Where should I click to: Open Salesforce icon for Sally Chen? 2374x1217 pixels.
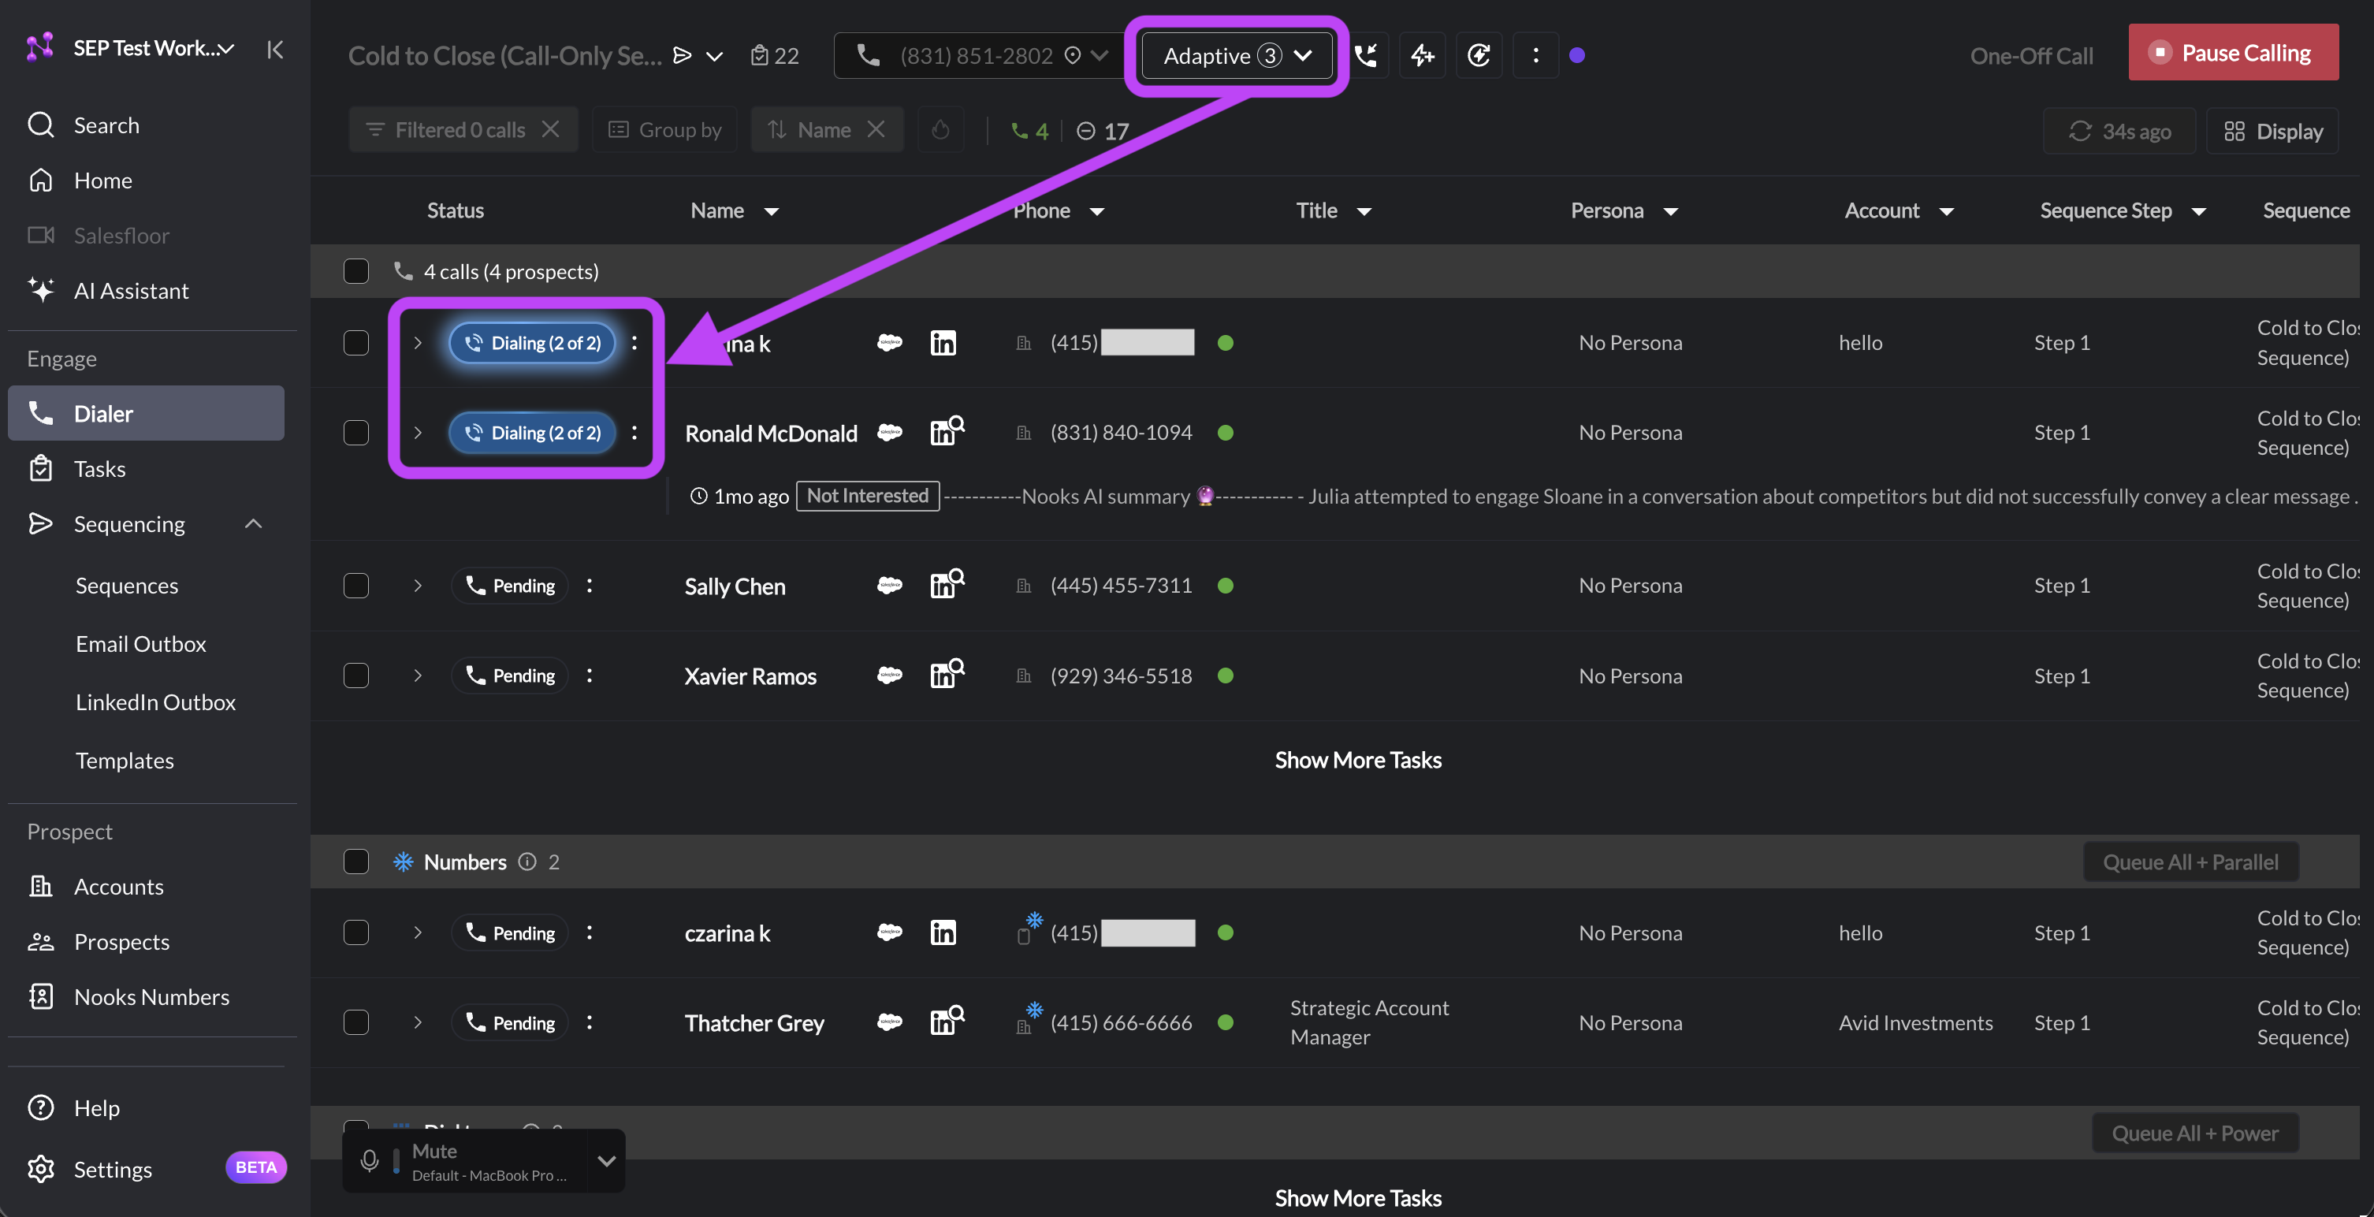pyautogui.click(x=889, y=586)
